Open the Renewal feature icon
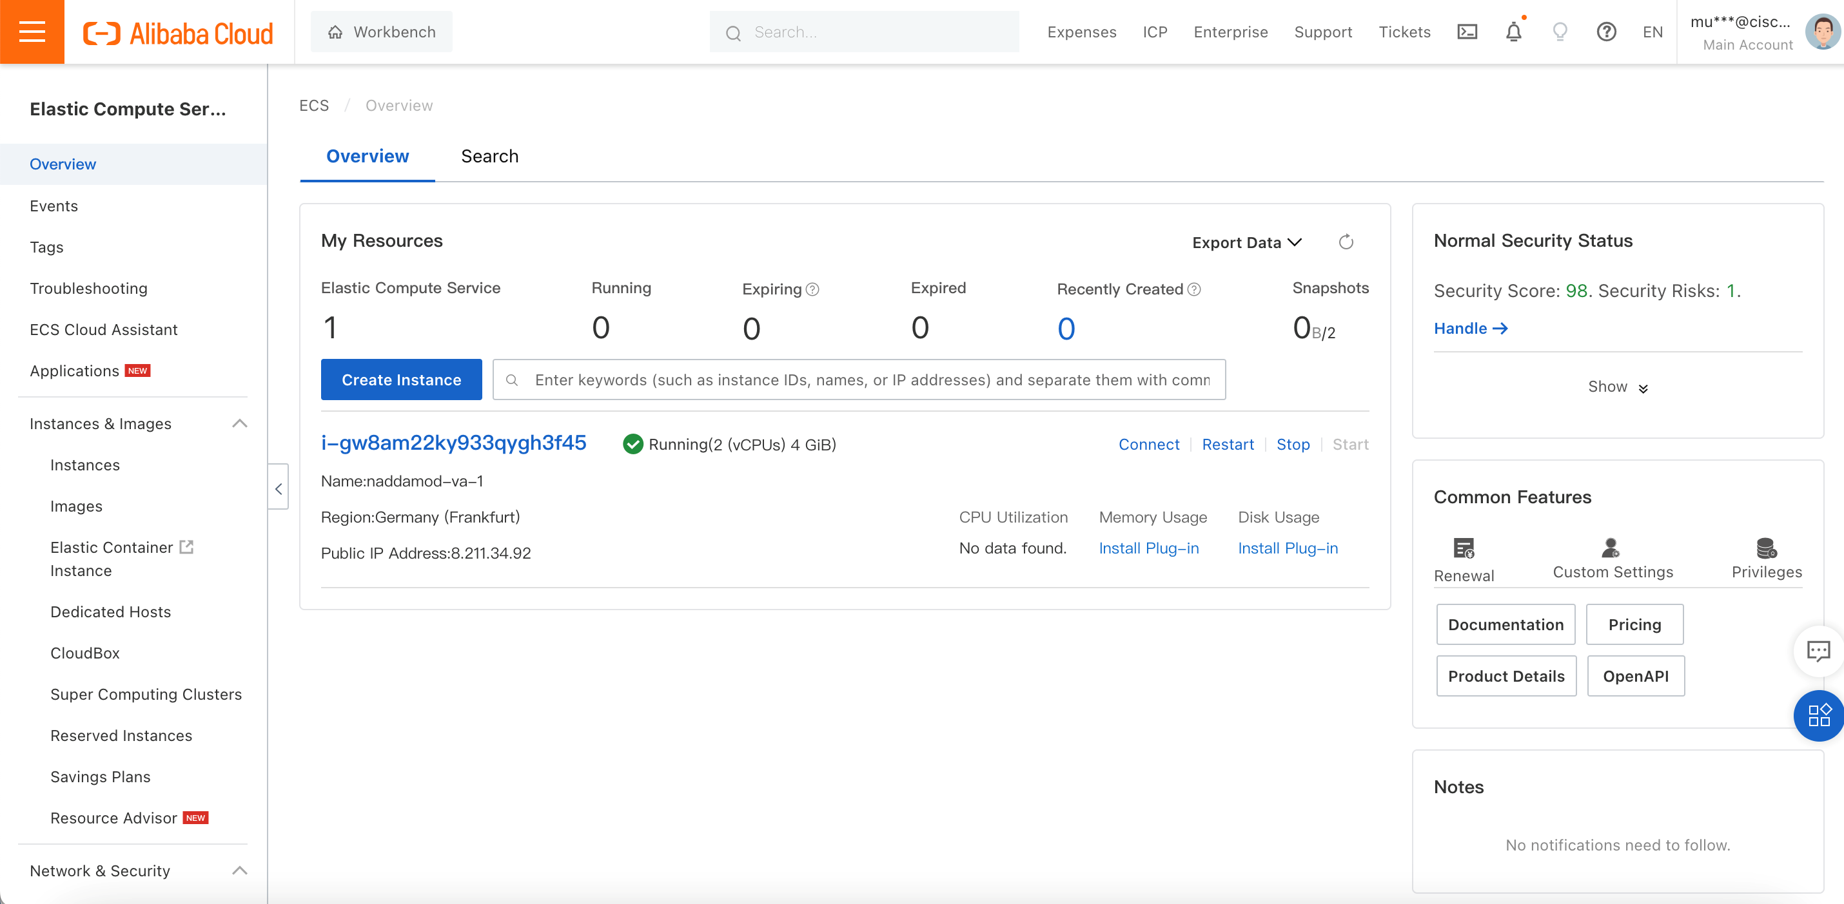Screen dimensions: 1844x904 tap(1464, 548)
